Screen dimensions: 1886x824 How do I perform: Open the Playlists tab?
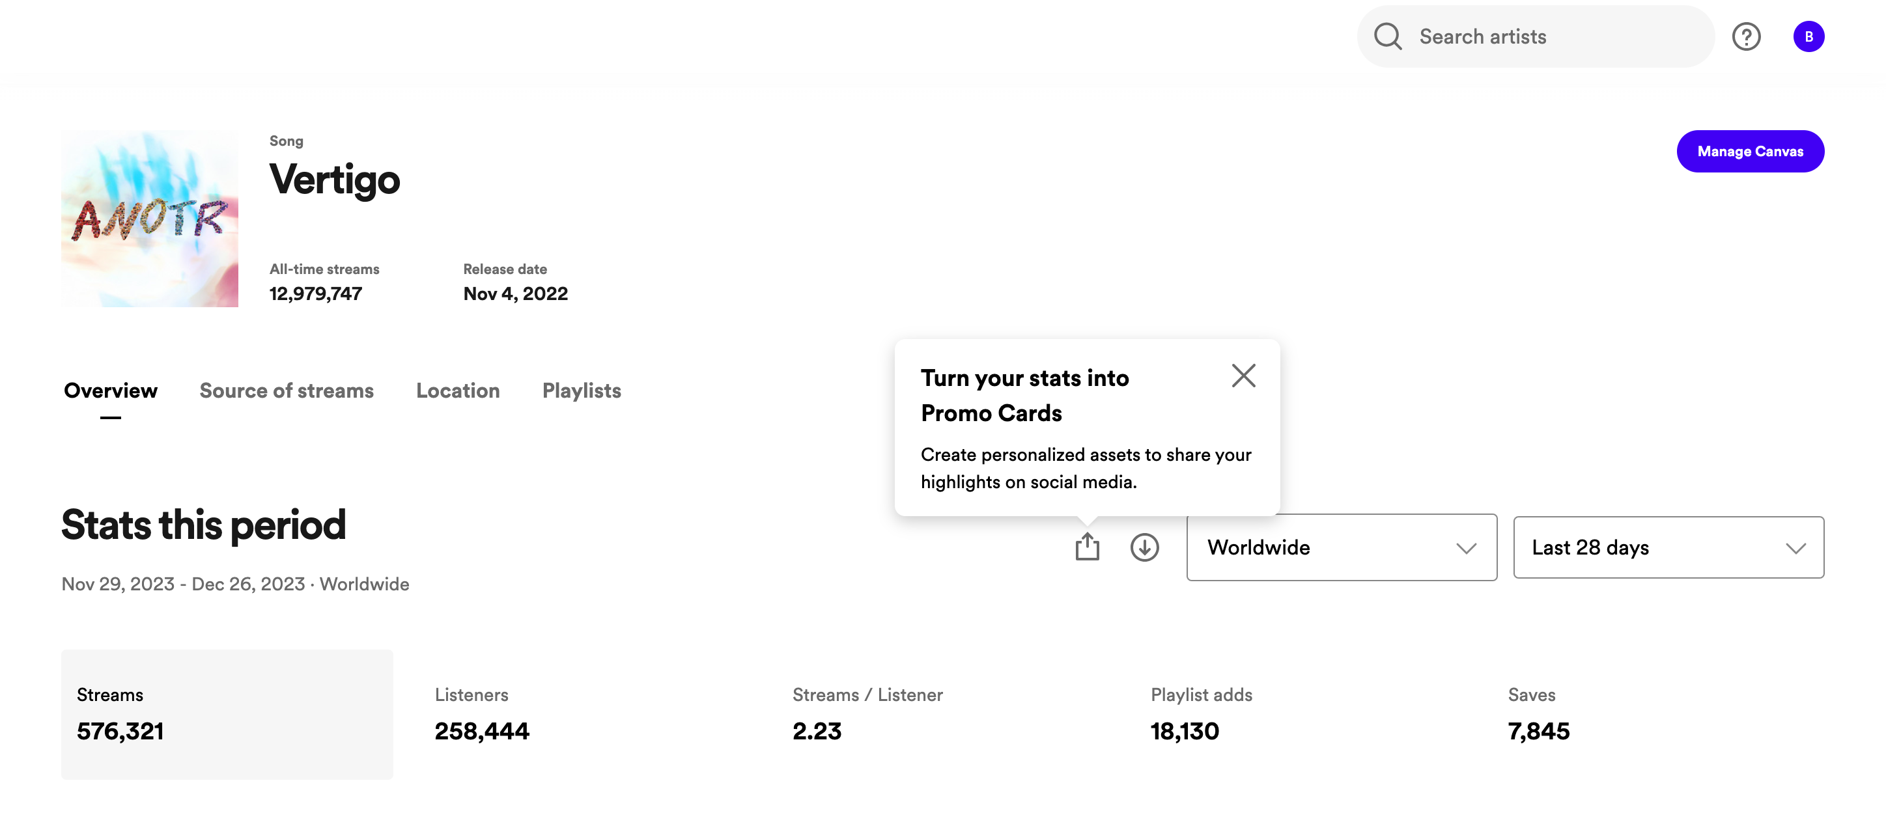582,391
